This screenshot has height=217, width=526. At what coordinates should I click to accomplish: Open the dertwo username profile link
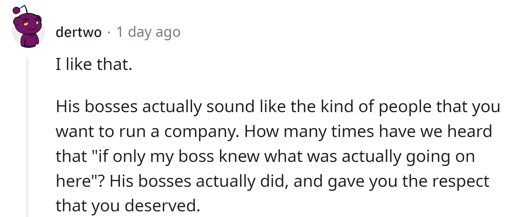pos(78,32)
